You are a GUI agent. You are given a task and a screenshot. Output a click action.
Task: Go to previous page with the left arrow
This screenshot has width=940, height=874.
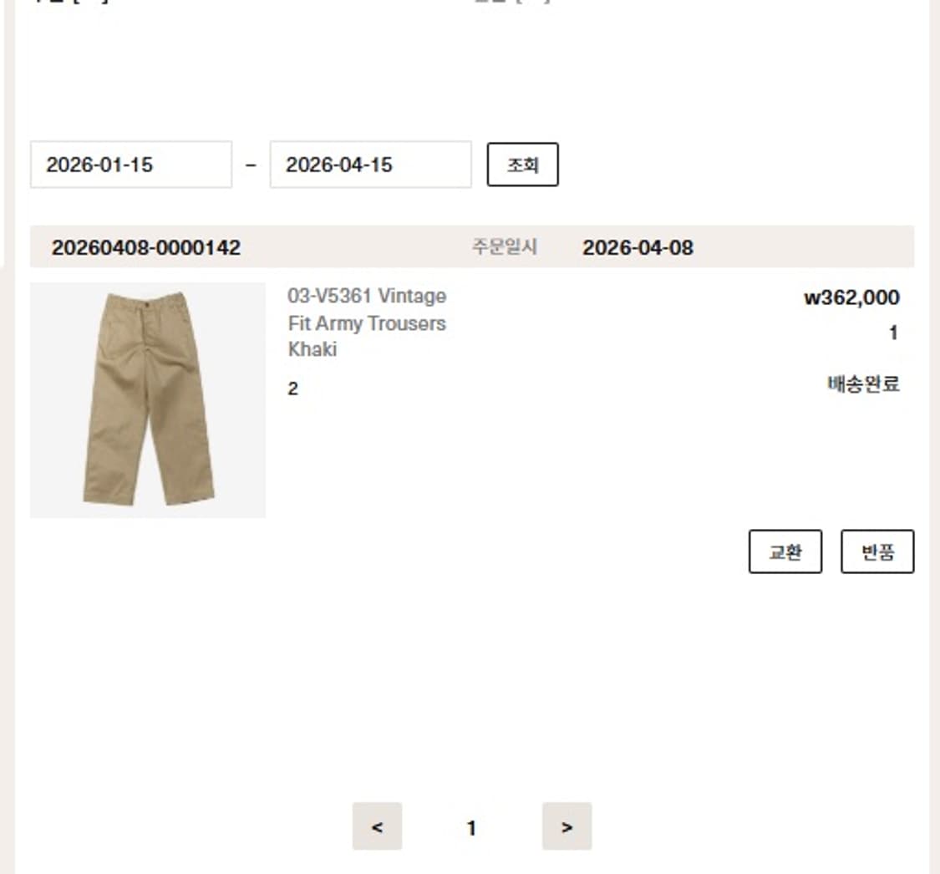[x=377, y=826]
